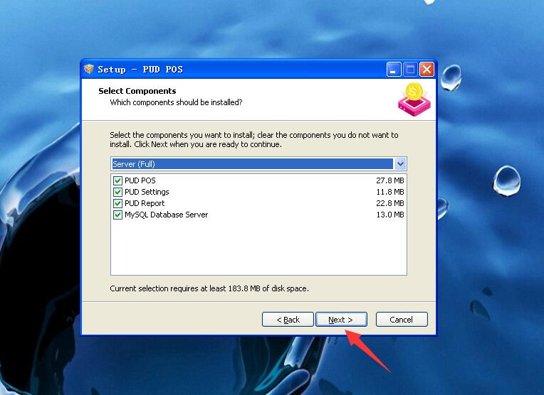Click the pink PUD POS coin logo
The image size is (544, 395).
(414, 99)
